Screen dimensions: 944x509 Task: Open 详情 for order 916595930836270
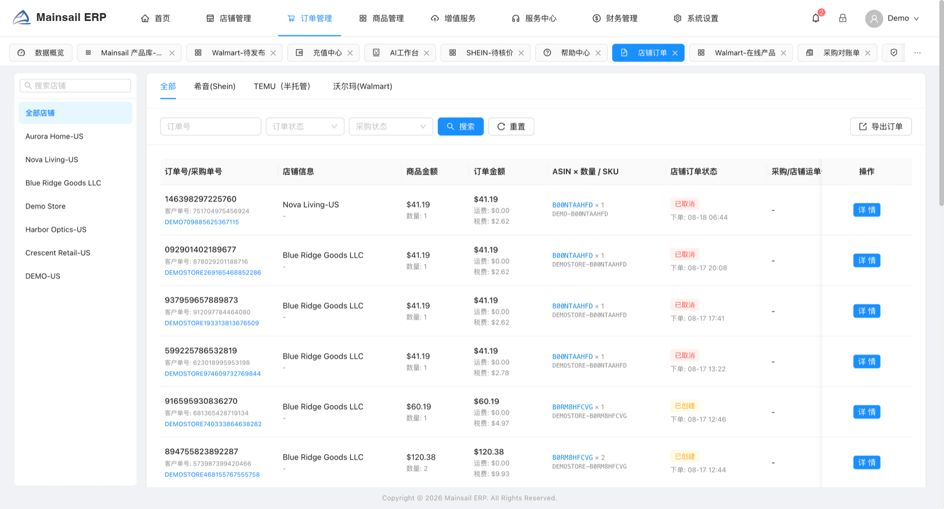pyautogui.click(x=866, y=412)
